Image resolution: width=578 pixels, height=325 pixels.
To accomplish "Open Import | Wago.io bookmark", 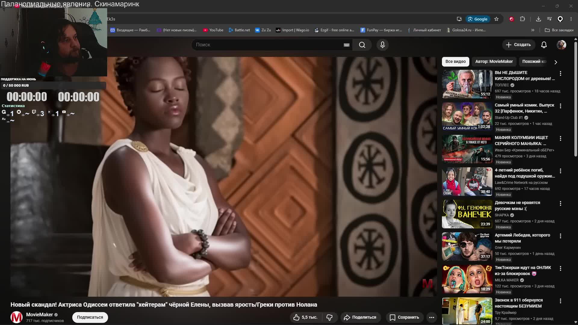I will click(x=293, y=30).
